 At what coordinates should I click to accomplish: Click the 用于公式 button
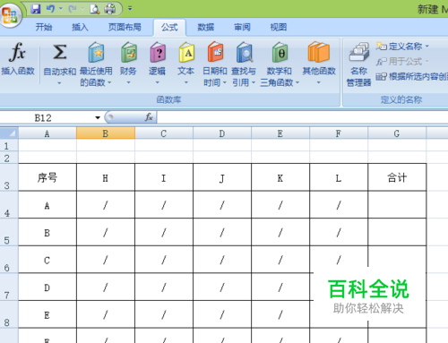pos(402,62)
